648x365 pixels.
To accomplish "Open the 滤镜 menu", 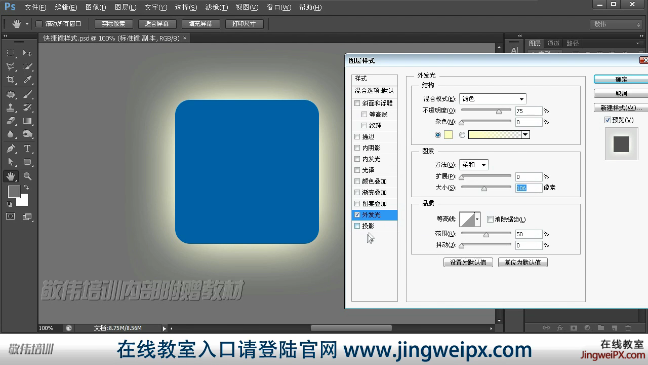I will coord(217,8).
